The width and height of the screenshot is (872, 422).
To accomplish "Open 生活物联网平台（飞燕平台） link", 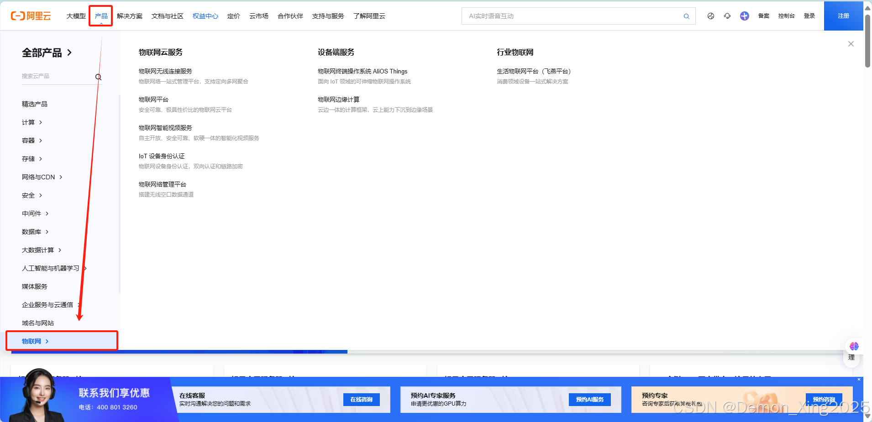I will click(x=534, y=71).
